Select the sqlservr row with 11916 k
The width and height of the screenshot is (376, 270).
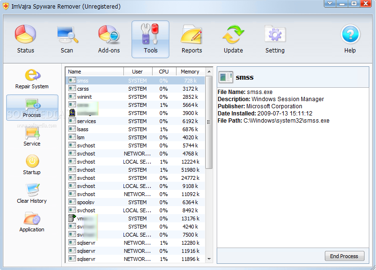point(135,251)
